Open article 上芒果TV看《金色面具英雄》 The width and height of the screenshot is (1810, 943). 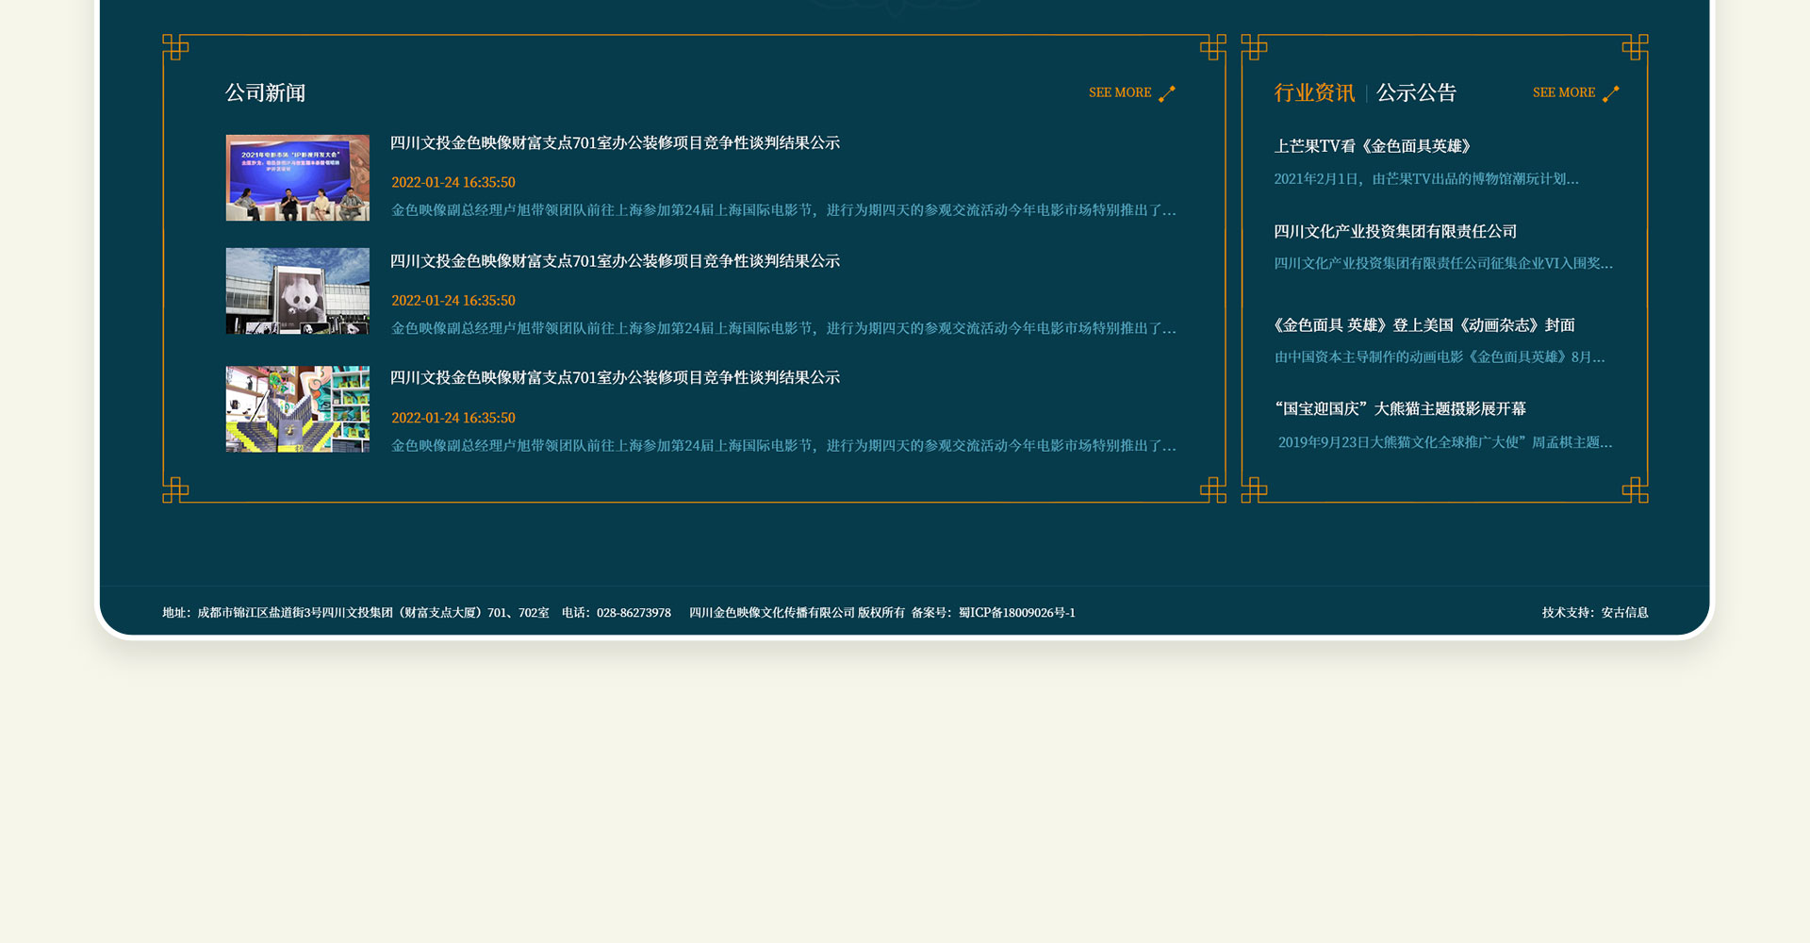point(1372,146)
